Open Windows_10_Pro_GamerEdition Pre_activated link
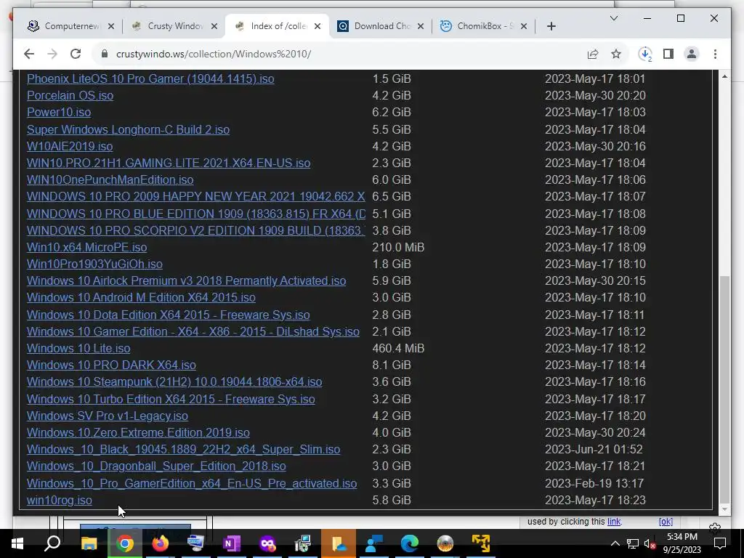Viewport: 744px width, 558px height. coord(192,483)
